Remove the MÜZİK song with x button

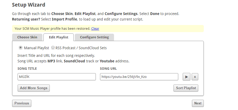click(x=195, y=77)
